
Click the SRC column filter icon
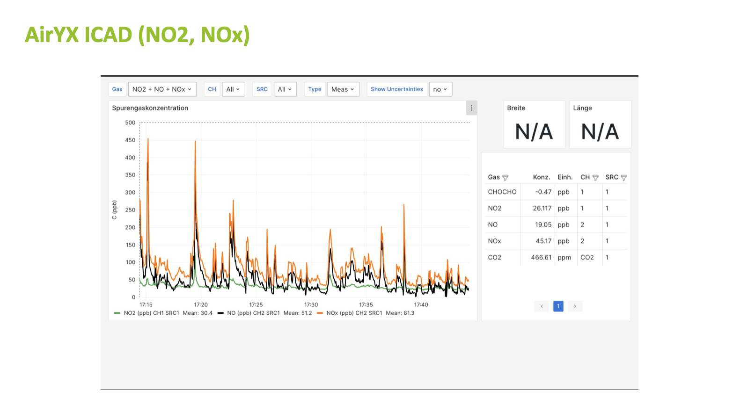(x=623, y=178)
